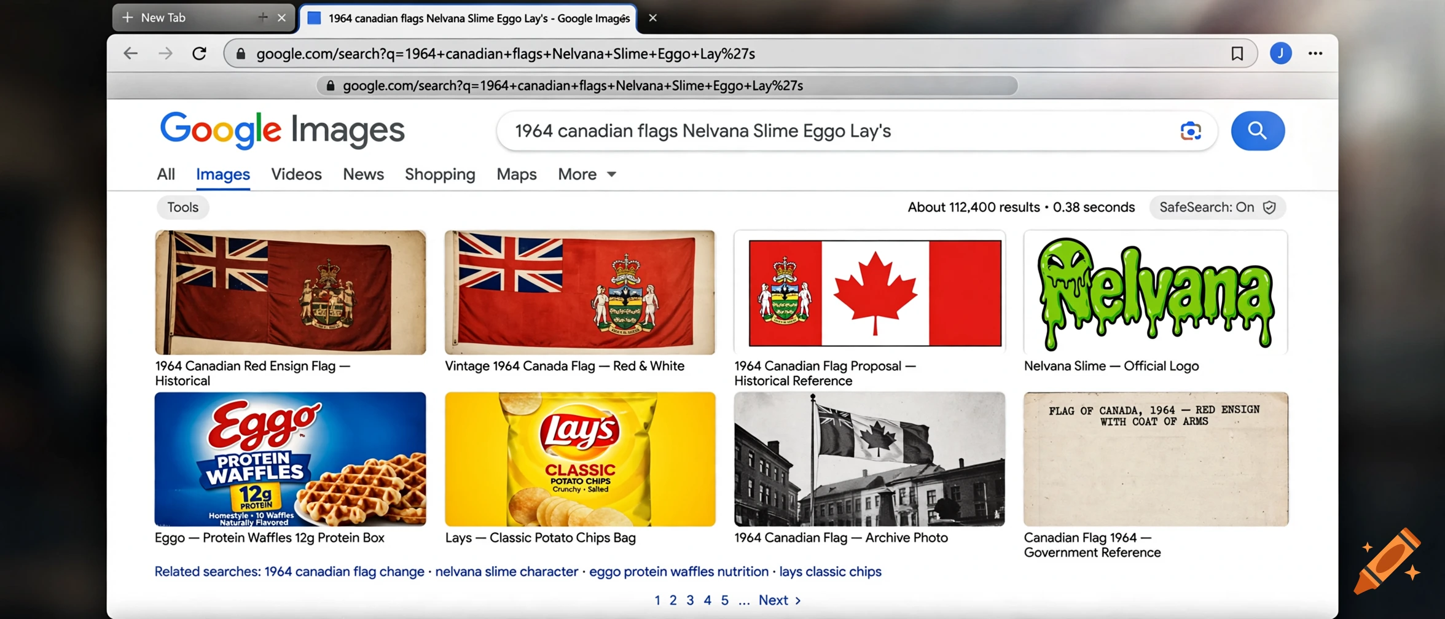Image resolution: width=1445 pixels, height=619 pixels.
Task: Bookmark this page using the bookmark icon
Action: point(1237,53)
